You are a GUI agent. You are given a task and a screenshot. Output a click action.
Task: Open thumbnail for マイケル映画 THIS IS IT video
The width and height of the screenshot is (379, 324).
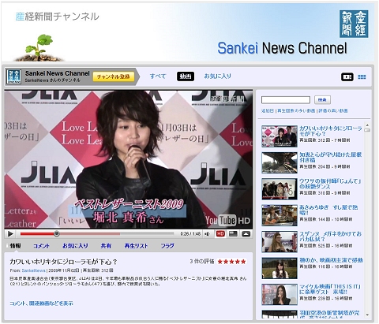[280, 294]
